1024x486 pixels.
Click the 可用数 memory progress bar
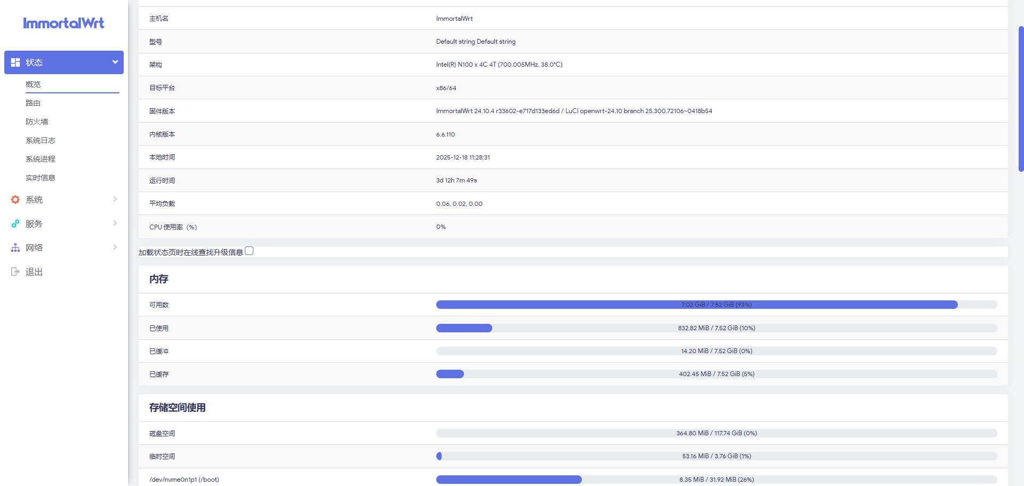point(716,305)
